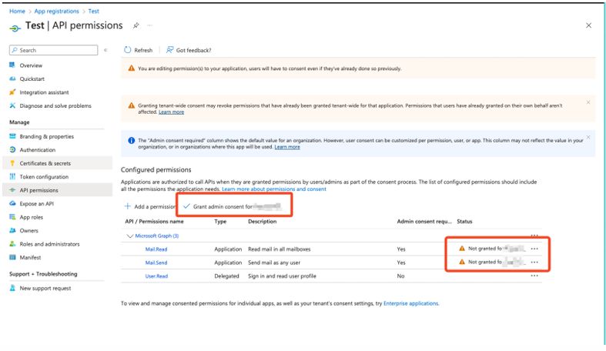Screen dimensions: 606x351
Task: Sort by API / Permissions name column
Action: pyautogui.click(x=154, y=221)
